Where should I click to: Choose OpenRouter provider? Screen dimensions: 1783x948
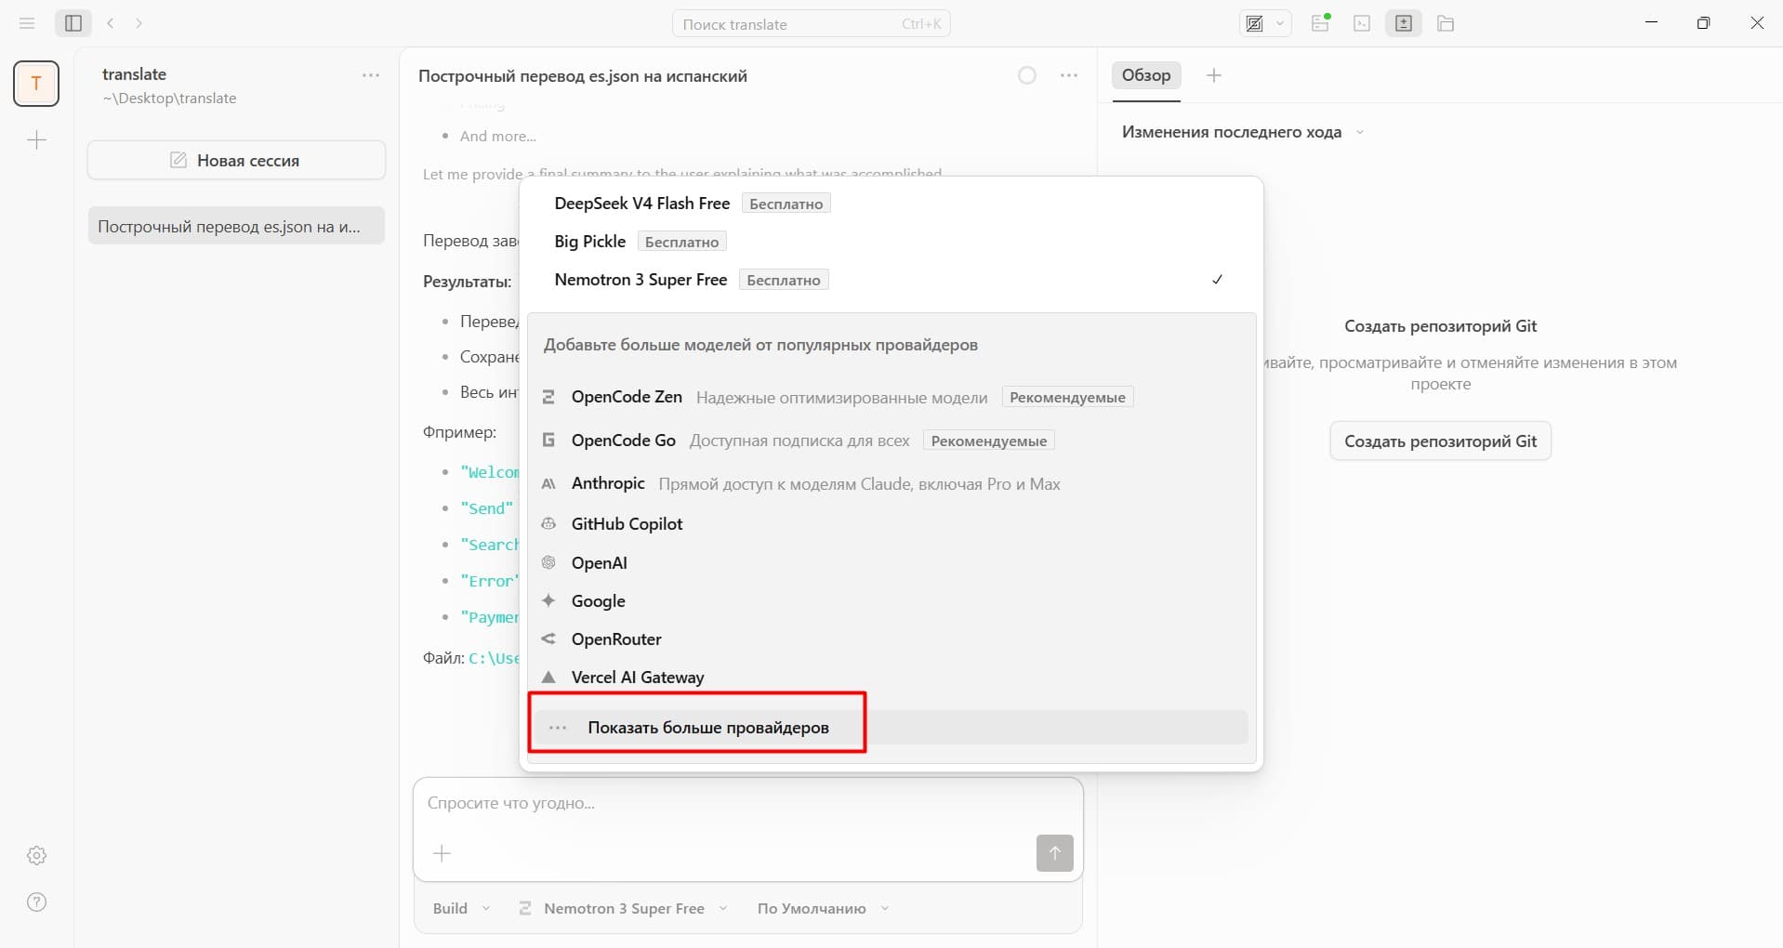coord(891,639)
